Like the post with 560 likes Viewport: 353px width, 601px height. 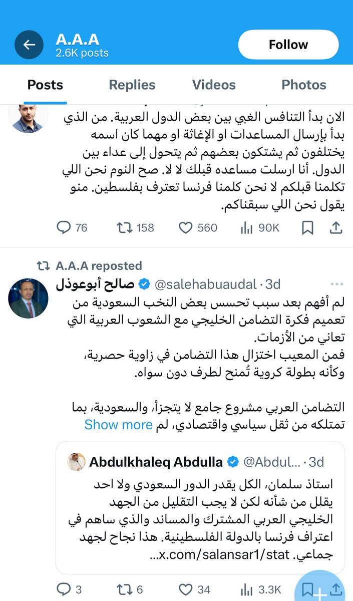tap(198, 228)
